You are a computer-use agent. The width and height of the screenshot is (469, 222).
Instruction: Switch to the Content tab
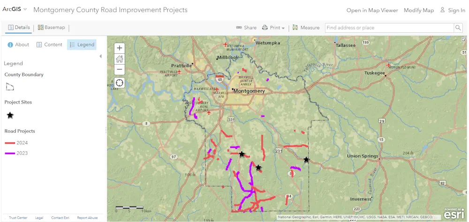(49, 44)
